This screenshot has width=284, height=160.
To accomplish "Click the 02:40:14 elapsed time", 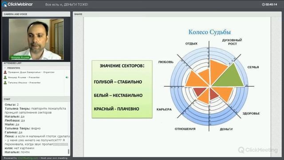I will [271, 4].
